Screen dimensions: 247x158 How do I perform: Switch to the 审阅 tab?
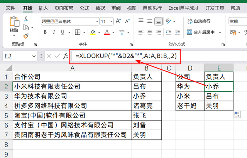click(116, 8)
